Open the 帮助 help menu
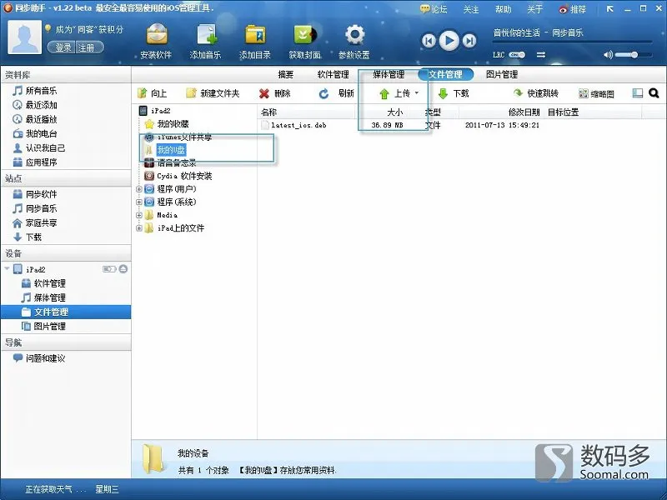The height and width of the screenshot is (500, 667). (x=504, y=9)
